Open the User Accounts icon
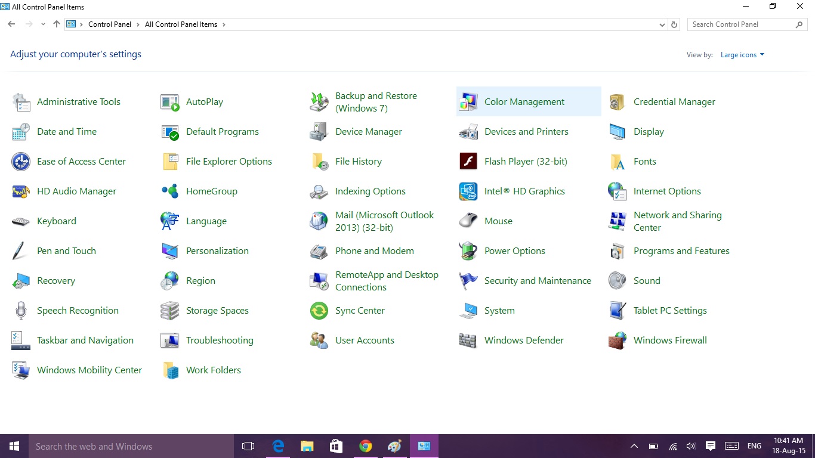The width and height of the screenshot is (815, 458). tap(319, 341)
